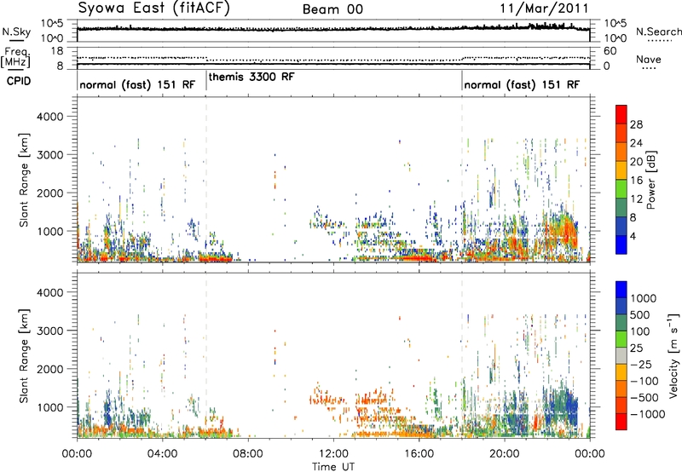The image size is (682, 472).
Task: Click the 'CPID' row label
Action: (19, 81)
